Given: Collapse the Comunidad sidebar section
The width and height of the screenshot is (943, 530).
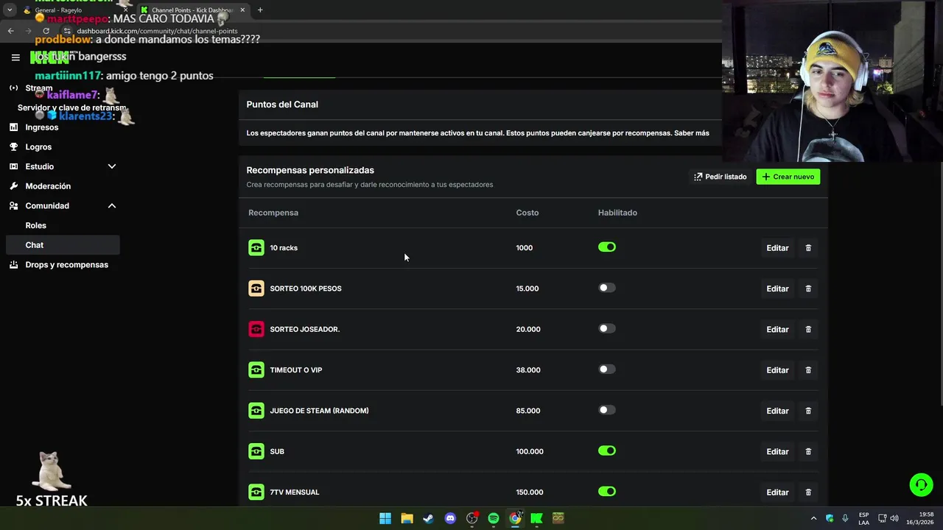Looking at the screenshot, I should (112, 206).
